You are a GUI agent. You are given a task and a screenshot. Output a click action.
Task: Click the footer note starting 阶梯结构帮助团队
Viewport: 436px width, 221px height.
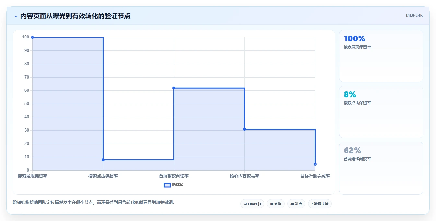point(94,203)
